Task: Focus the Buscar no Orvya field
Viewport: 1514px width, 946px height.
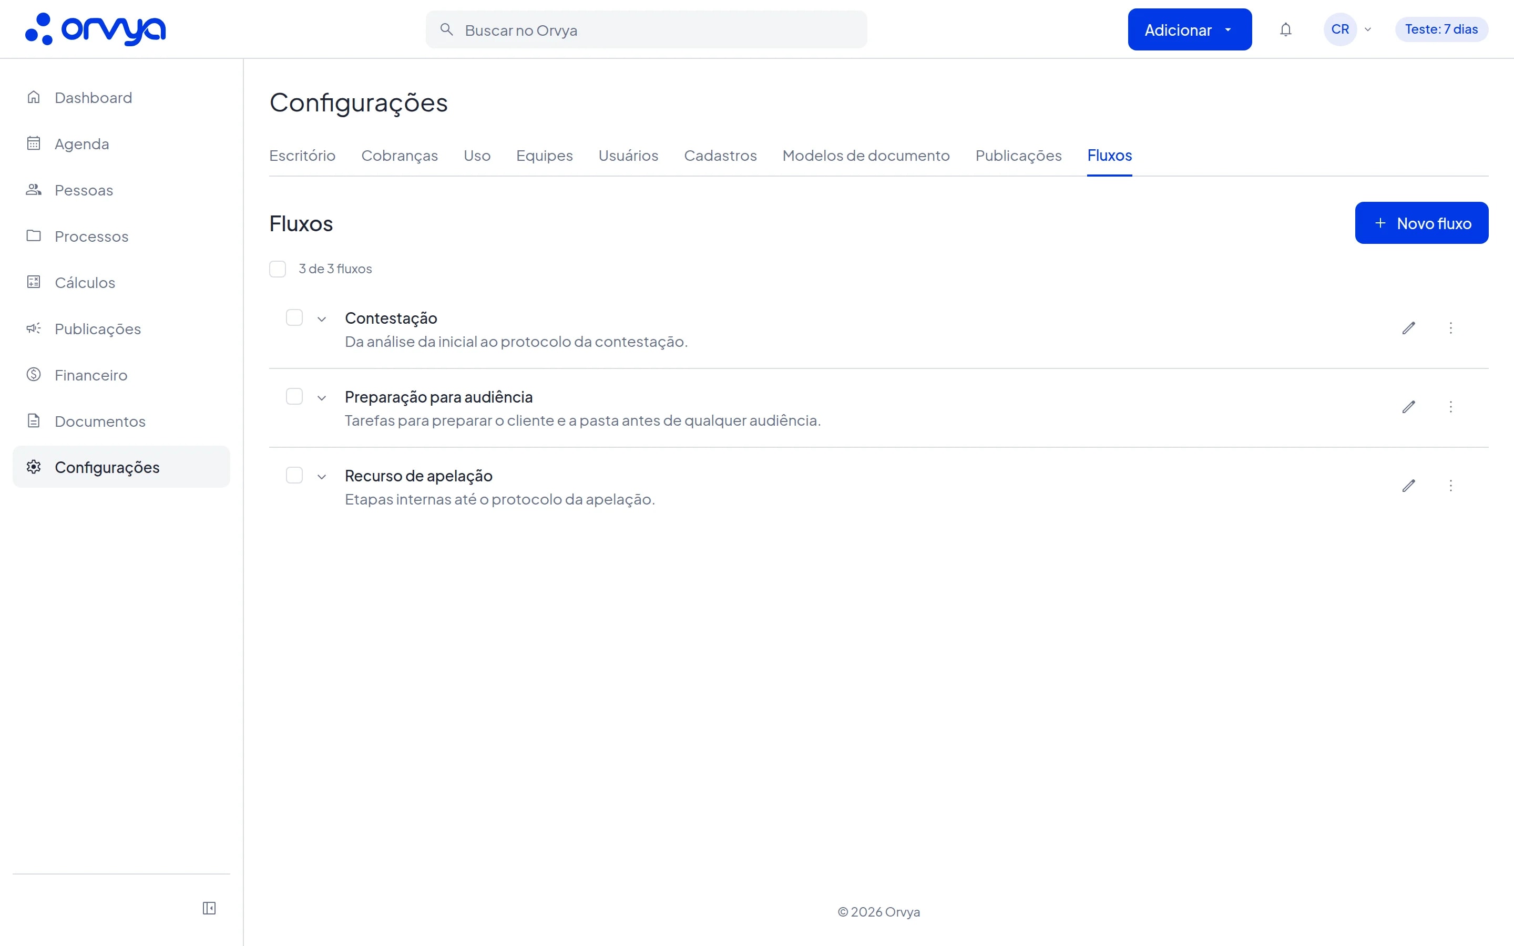Action: 646,29
